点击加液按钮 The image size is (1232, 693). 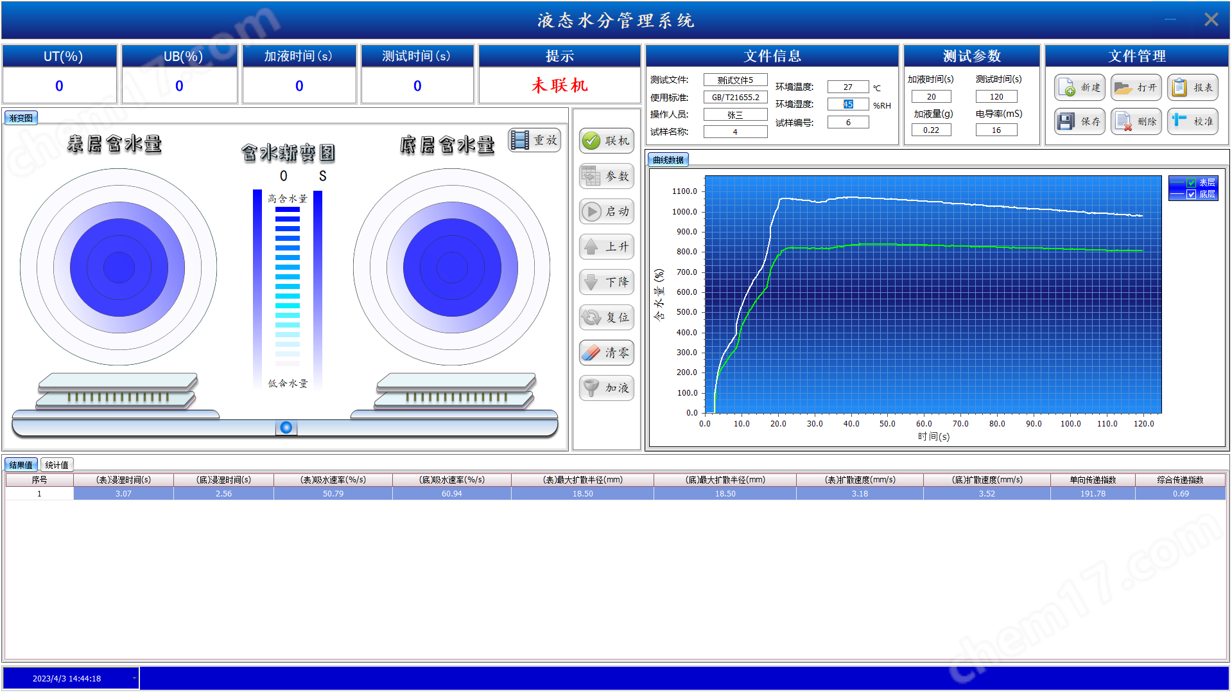click(605, 387)
